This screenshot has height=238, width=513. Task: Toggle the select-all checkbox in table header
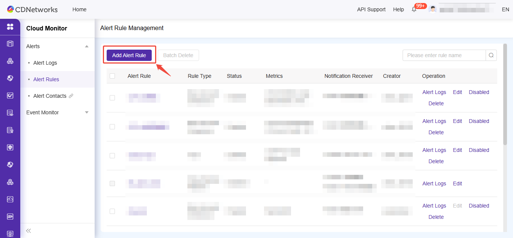(112, 76)
